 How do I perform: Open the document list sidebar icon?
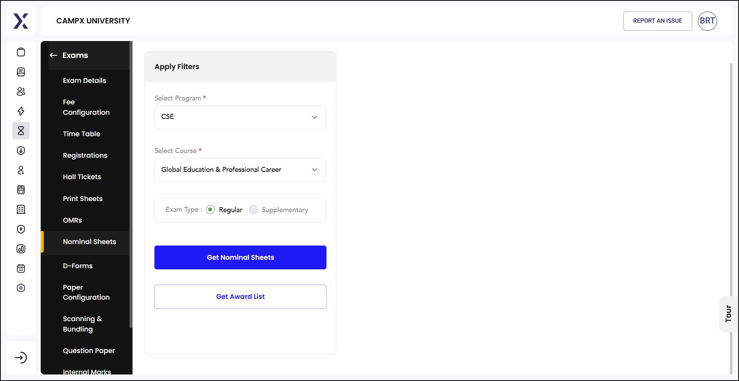point(21,72)
